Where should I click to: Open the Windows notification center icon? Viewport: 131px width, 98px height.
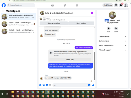click(128, 94)
